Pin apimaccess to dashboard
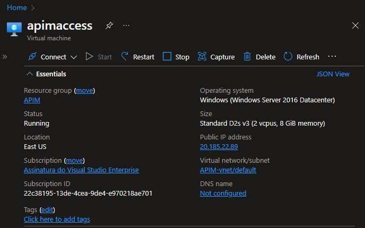Viewport: 365px width, 228px height. pos(109,25)
